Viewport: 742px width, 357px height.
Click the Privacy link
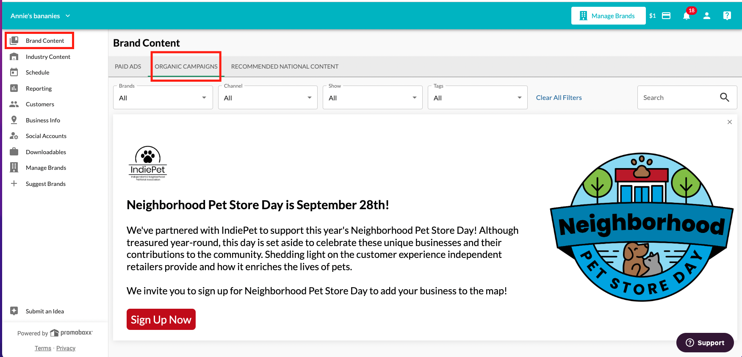pyautogui.click(x=66, y=348)
